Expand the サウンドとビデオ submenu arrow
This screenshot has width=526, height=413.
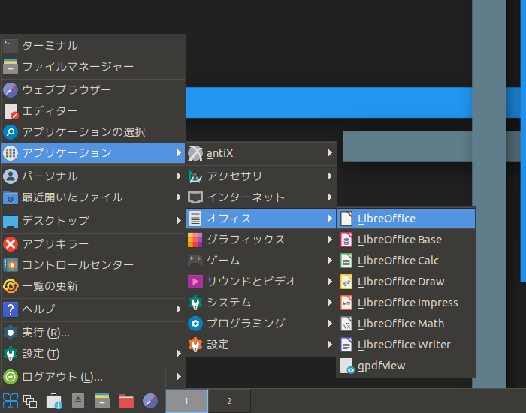coord(330,282)
